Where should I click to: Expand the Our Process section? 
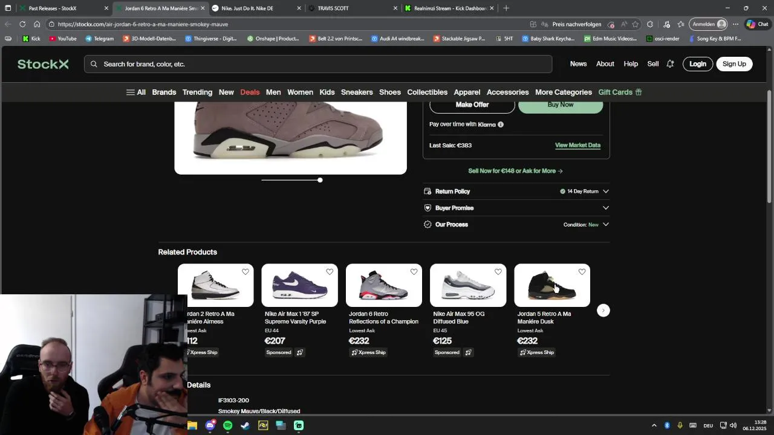pos(516,225)
